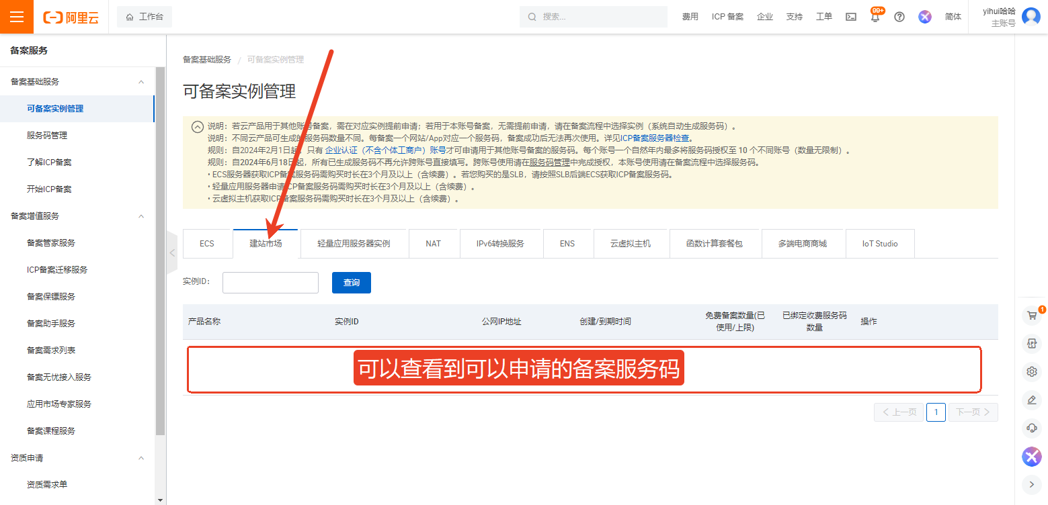This screenshot has height=505, width=1048.
Task: Launch the Cloud Shell terminal icon
Action: 851,17
